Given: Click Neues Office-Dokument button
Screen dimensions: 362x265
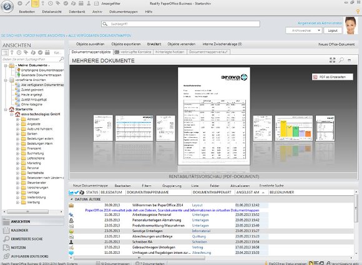Looking at the screenshot, I should [336, 44].
